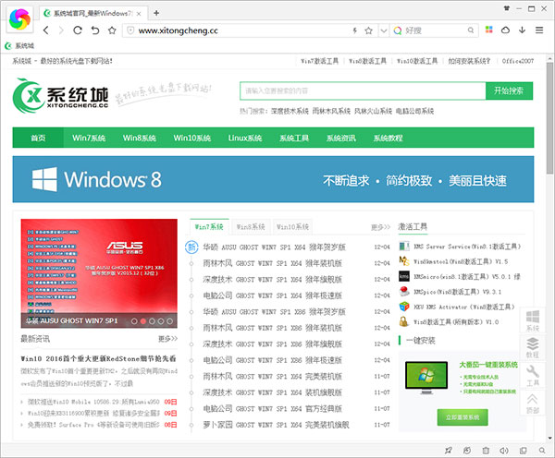
Task: Open KMSpico Win8激活工具 V9.3.1 link
Action: coord(458,292)
